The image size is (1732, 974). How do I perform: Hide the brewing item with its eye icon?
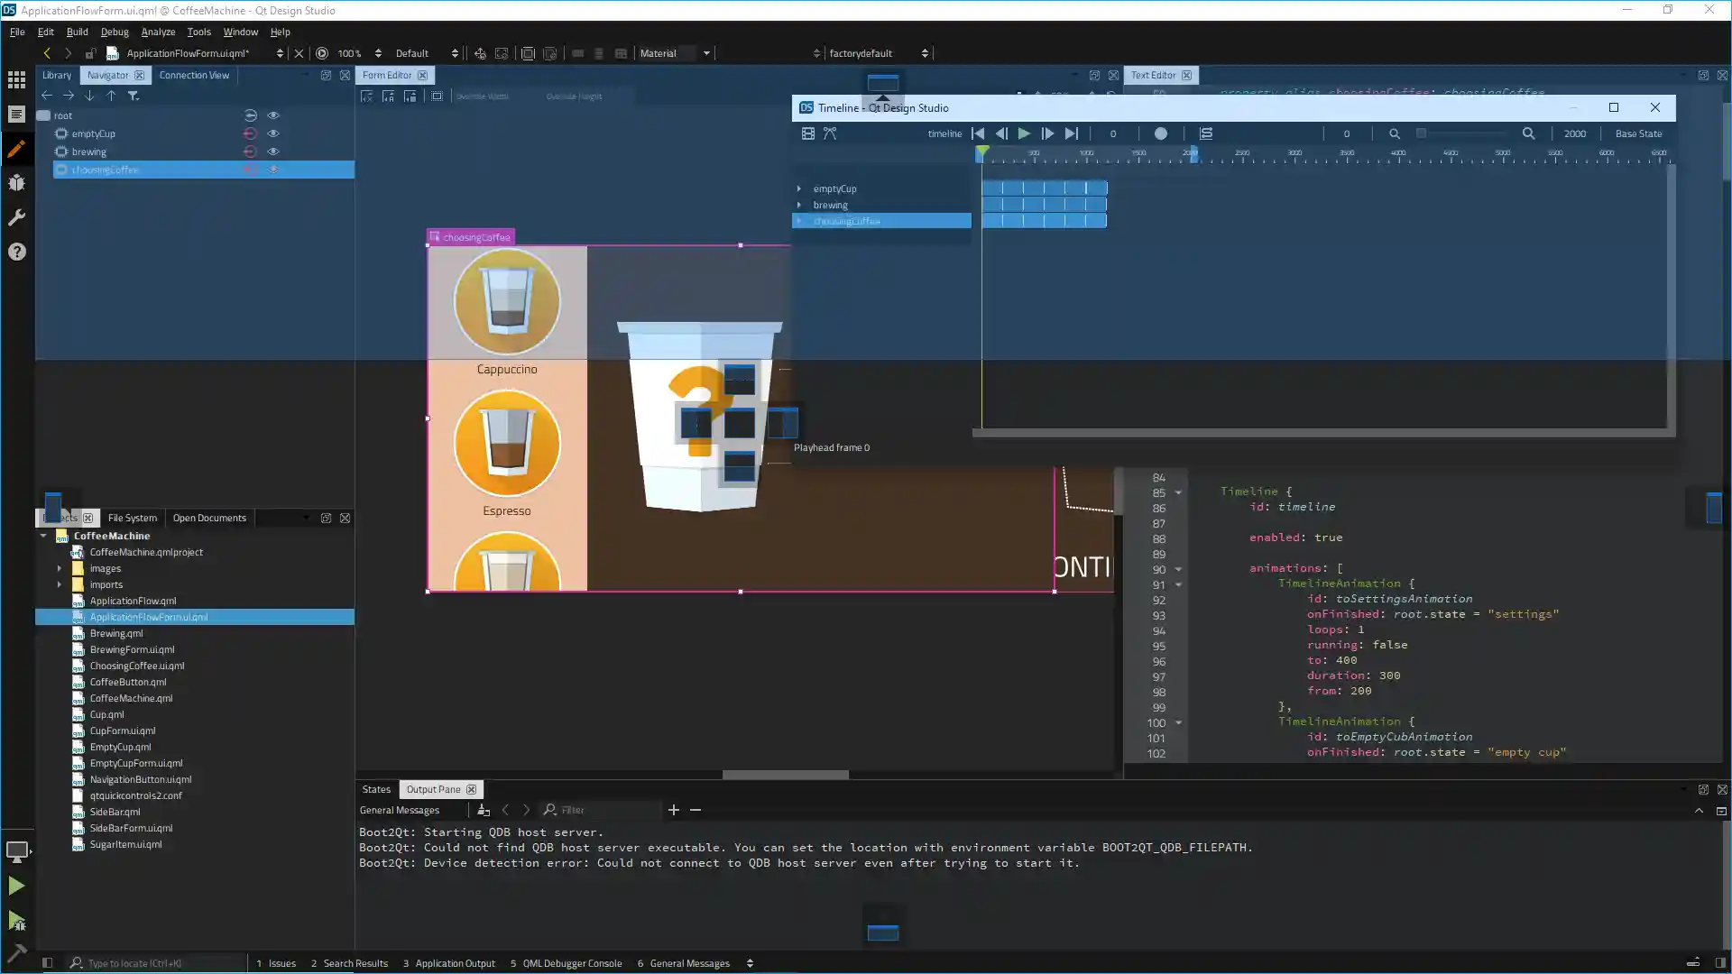tap(273, 151)
